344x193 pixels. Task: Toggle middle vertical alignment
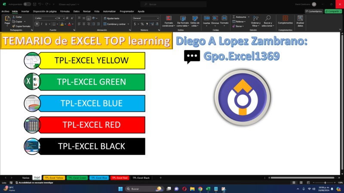click(84, 18)
